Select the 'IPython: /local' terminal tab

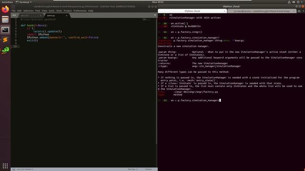(192, 11)
